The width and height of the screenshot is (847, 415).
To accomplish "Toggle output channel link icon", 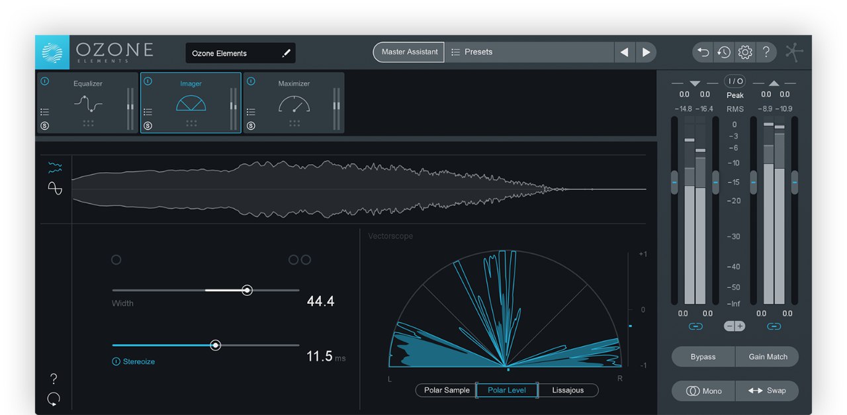I will click(x=774, y=326).
